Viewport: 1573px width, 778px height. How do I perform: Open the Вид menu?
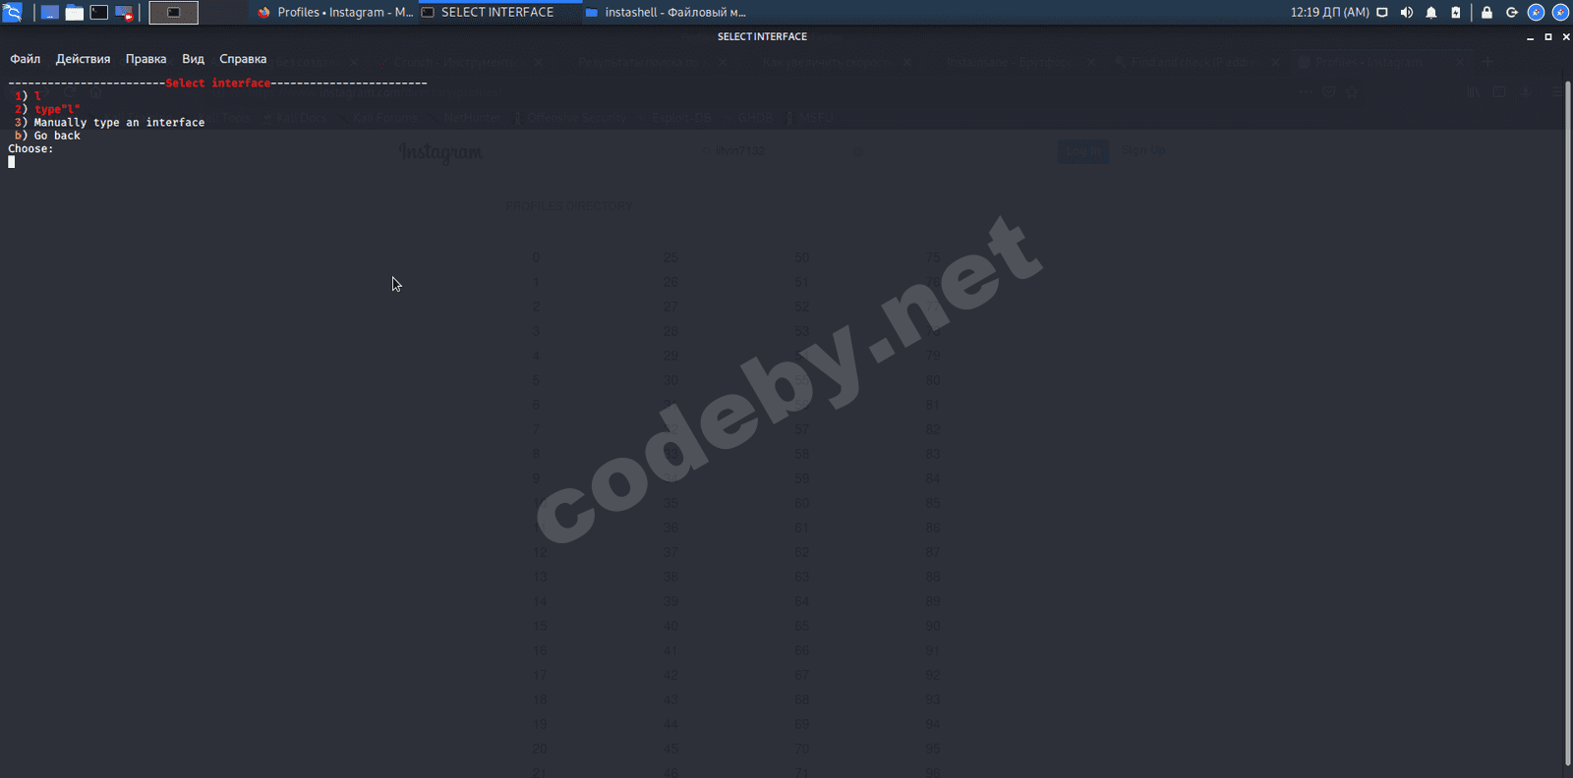193,59
